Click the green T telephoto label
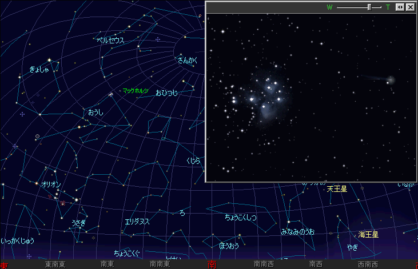This screenshot has height=269, width=418. click(388, 7)
